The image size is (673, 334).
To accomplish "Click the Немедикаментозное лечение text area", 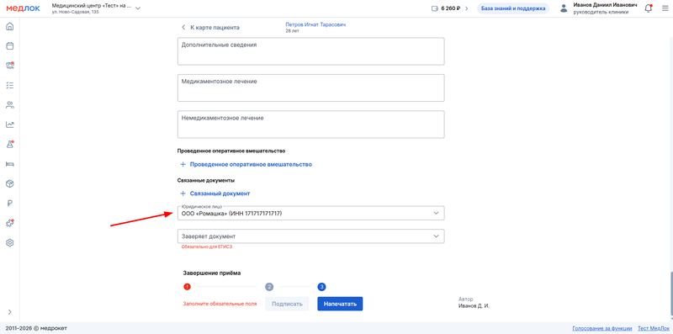I will (x=310, y=125).
